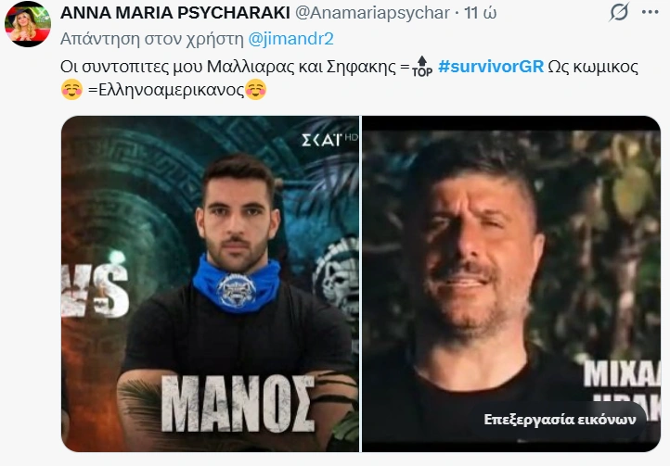Click the blushing emoji before =Ελληνοαμερικανος
Screen dimensions: 670x466
point(71,90)
